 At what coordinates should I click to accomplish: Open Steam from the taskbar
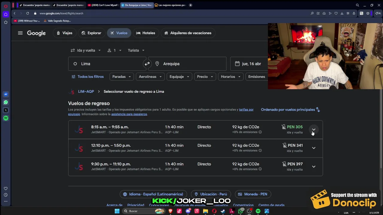[x=223, y=211]
